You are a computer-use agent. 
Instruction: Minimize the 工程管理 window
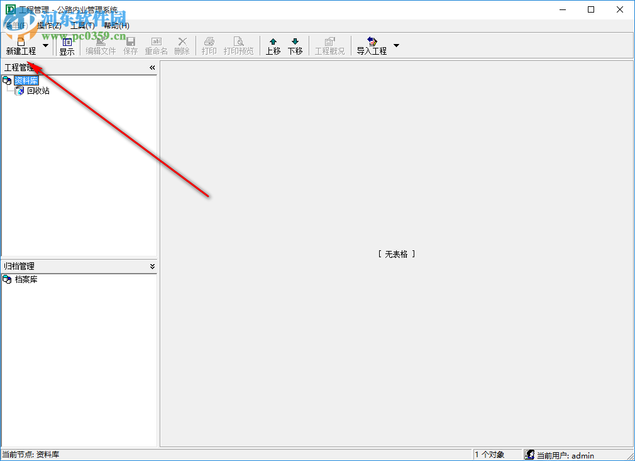563,9
